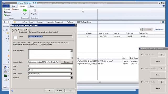Open the Environment tab
168x94 pixels.
(x=33, y=32)
